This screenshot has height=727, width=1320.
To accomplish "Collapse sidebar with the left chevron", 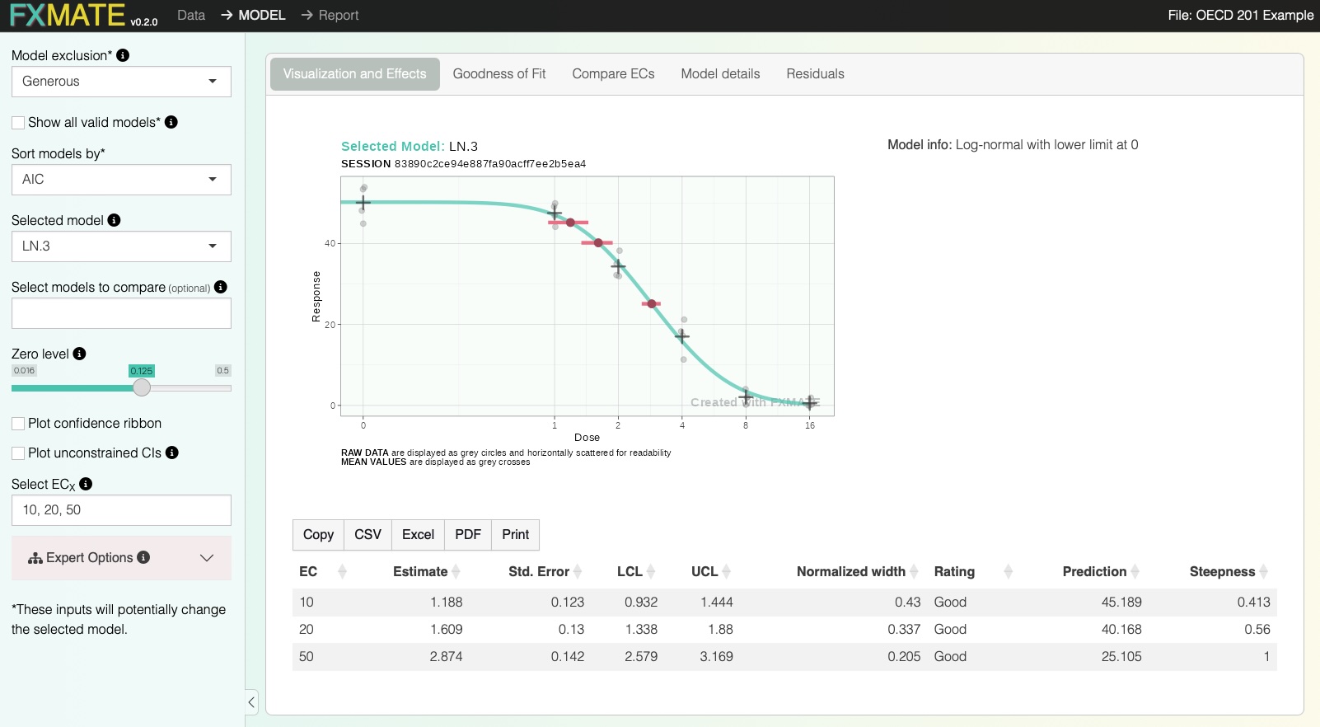I will (251, 702).
